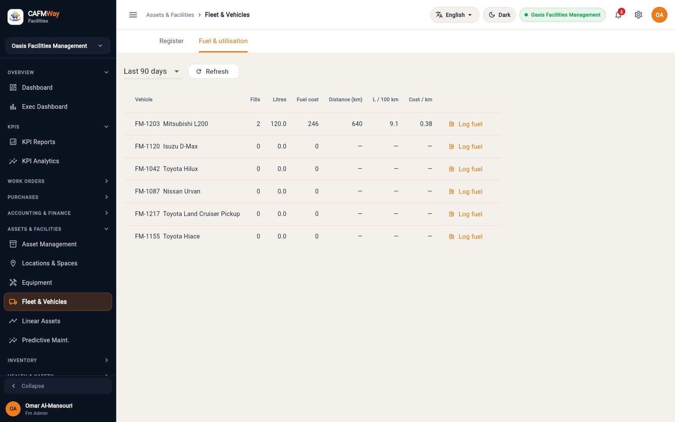Click the Asset Management archive icon
675x422 pixels.
(x=13, y=244)
